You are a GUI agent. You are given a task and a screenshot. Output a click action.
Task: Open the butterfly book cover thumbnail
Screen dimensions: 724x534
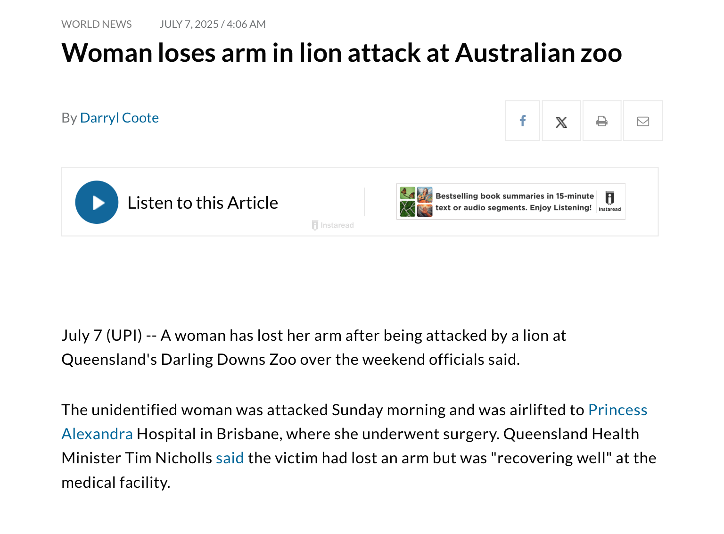click(x=407, y=193)
